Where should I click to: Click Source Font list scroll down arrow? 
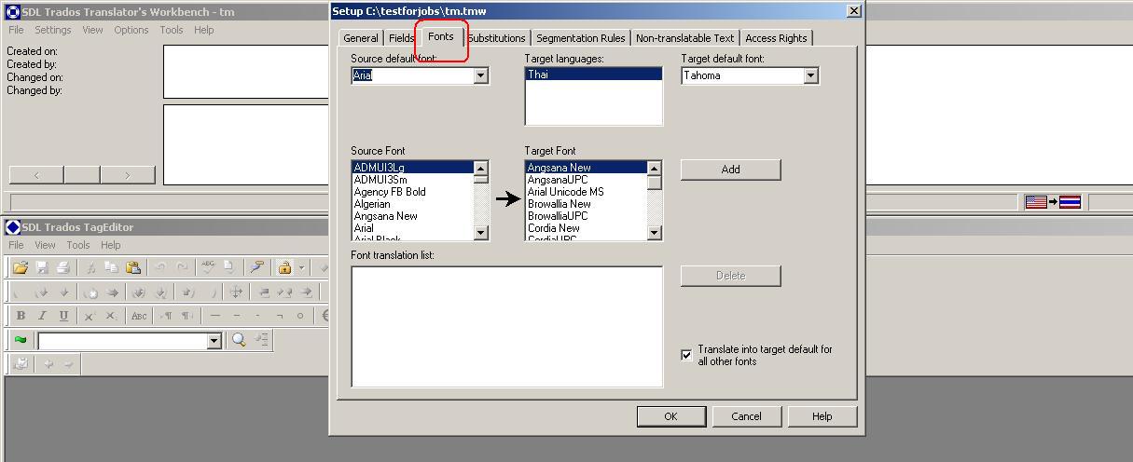tap(481, 233)
